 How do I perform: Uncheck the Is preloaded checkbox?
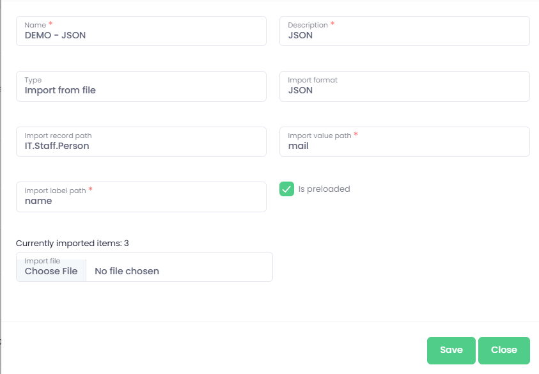[286, 189]
